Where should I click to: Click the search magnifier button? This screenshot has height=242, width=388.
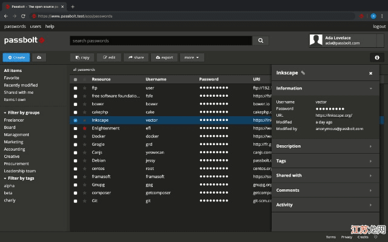260,41
